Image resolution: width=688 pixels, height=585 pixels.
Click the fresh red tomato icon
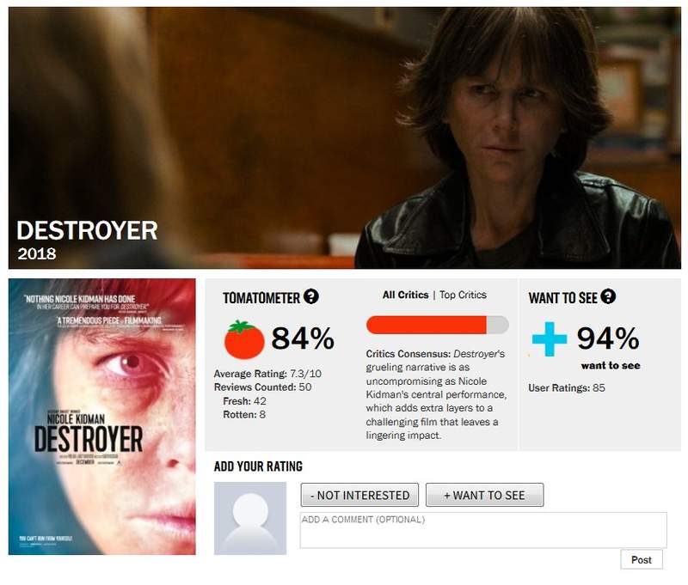(x=244, y=339)
